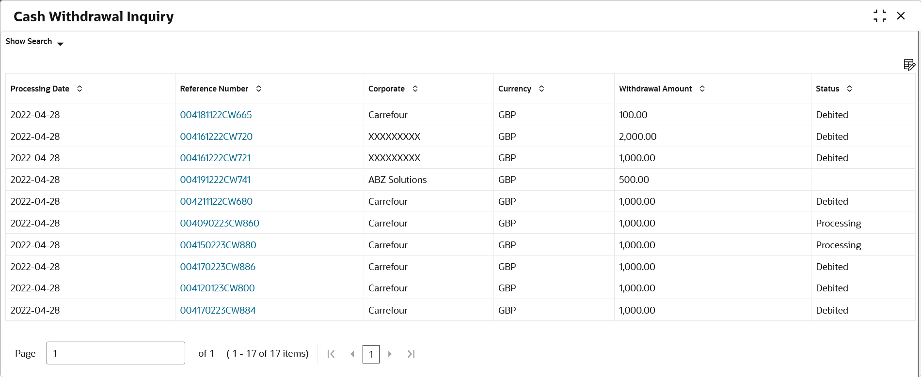Click the table column settings edit icon
The height and width of the screenshot is (377, 921).
coord(909,64)
